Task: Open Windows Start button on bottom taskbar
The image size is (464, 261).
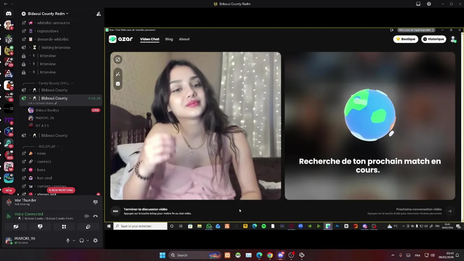Action: tap(162, 255)
